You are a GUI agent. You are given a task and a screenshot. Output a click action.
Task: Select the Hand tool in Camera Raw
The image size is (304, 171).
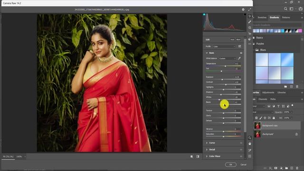tap(249, 143)
